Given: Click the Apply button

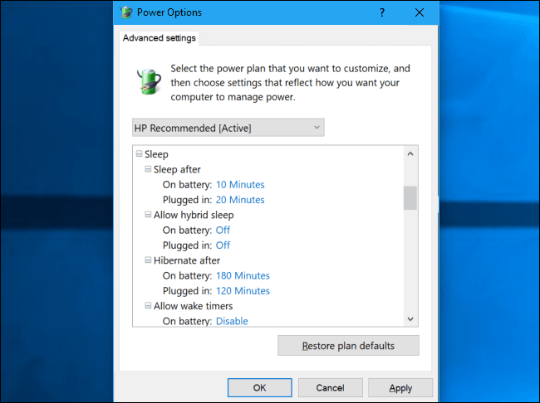Looking at the screenshot, I should (x=400, y=388).
